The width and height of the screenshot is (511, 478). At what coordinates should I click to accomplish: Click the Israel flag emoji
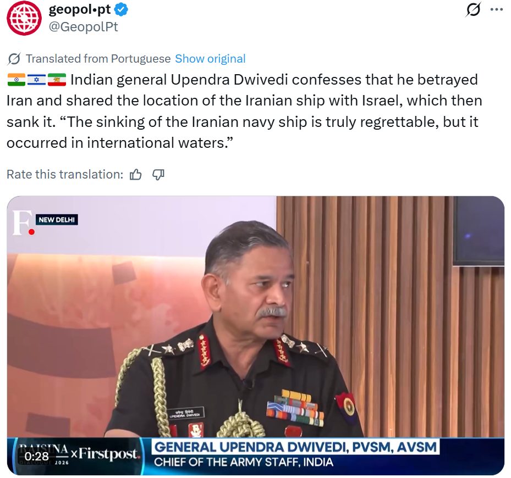36,80
